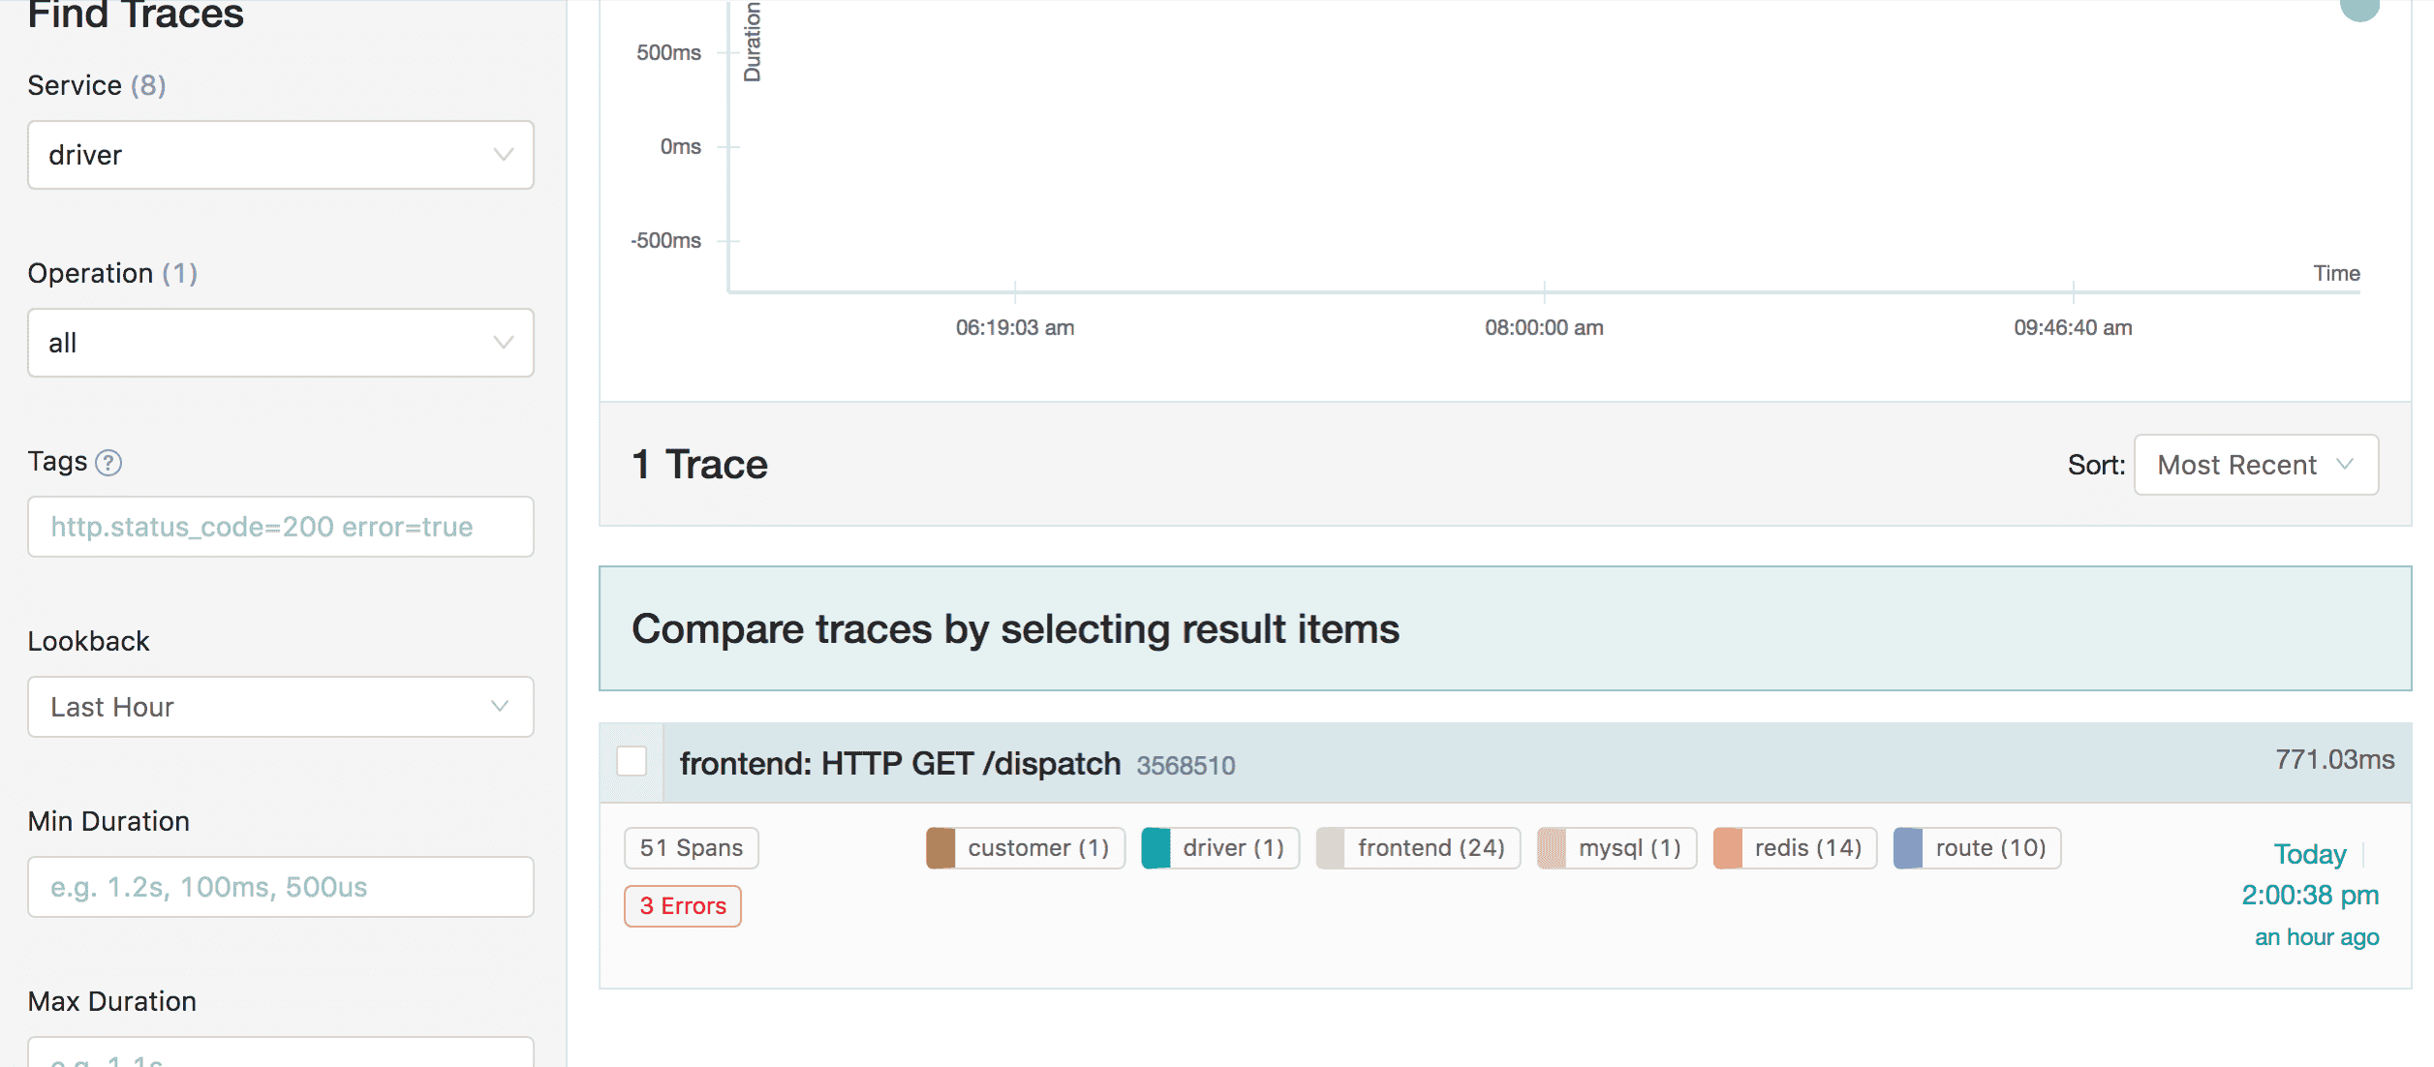Click the frontend (24) service tag
Image resolution: width=2434 pixels, height=1067 pixels.
pyautogui.click(x=1430, y=848)
